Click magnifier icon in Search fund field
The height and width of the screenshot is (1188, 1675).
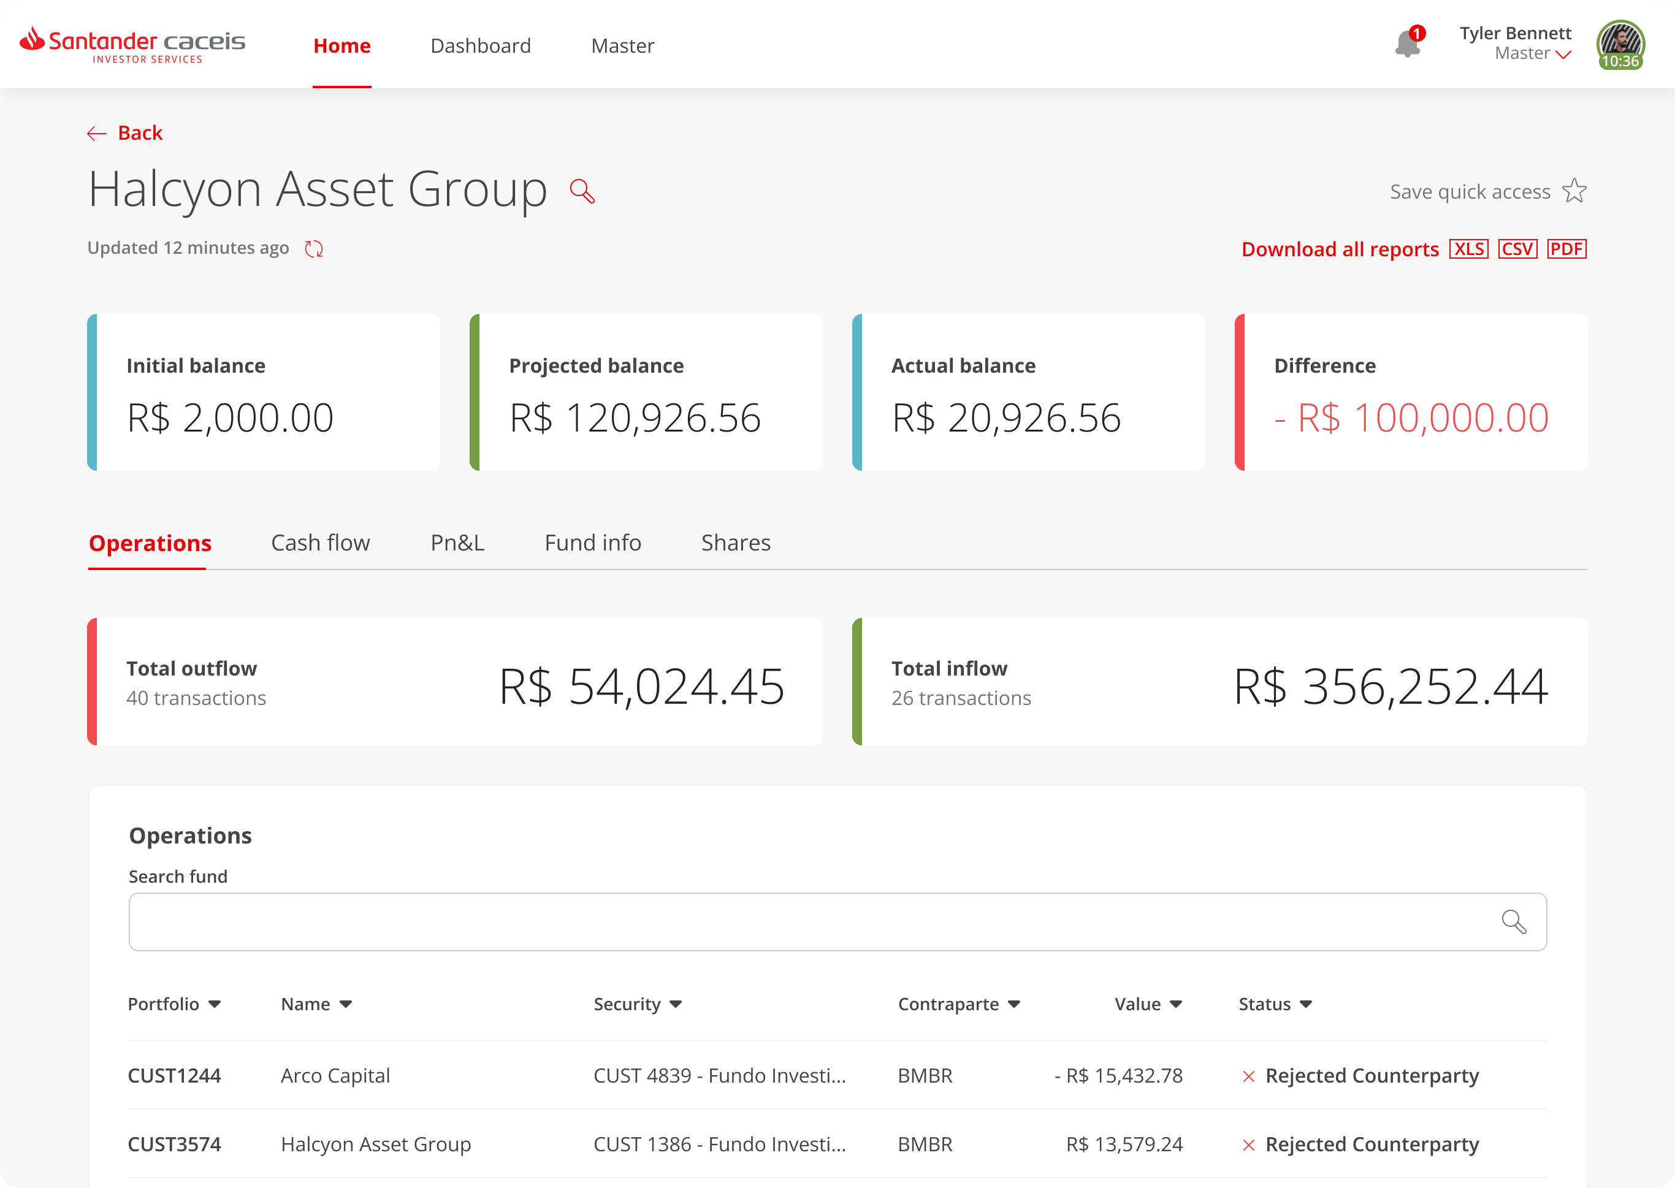(x=1513, y=921)
